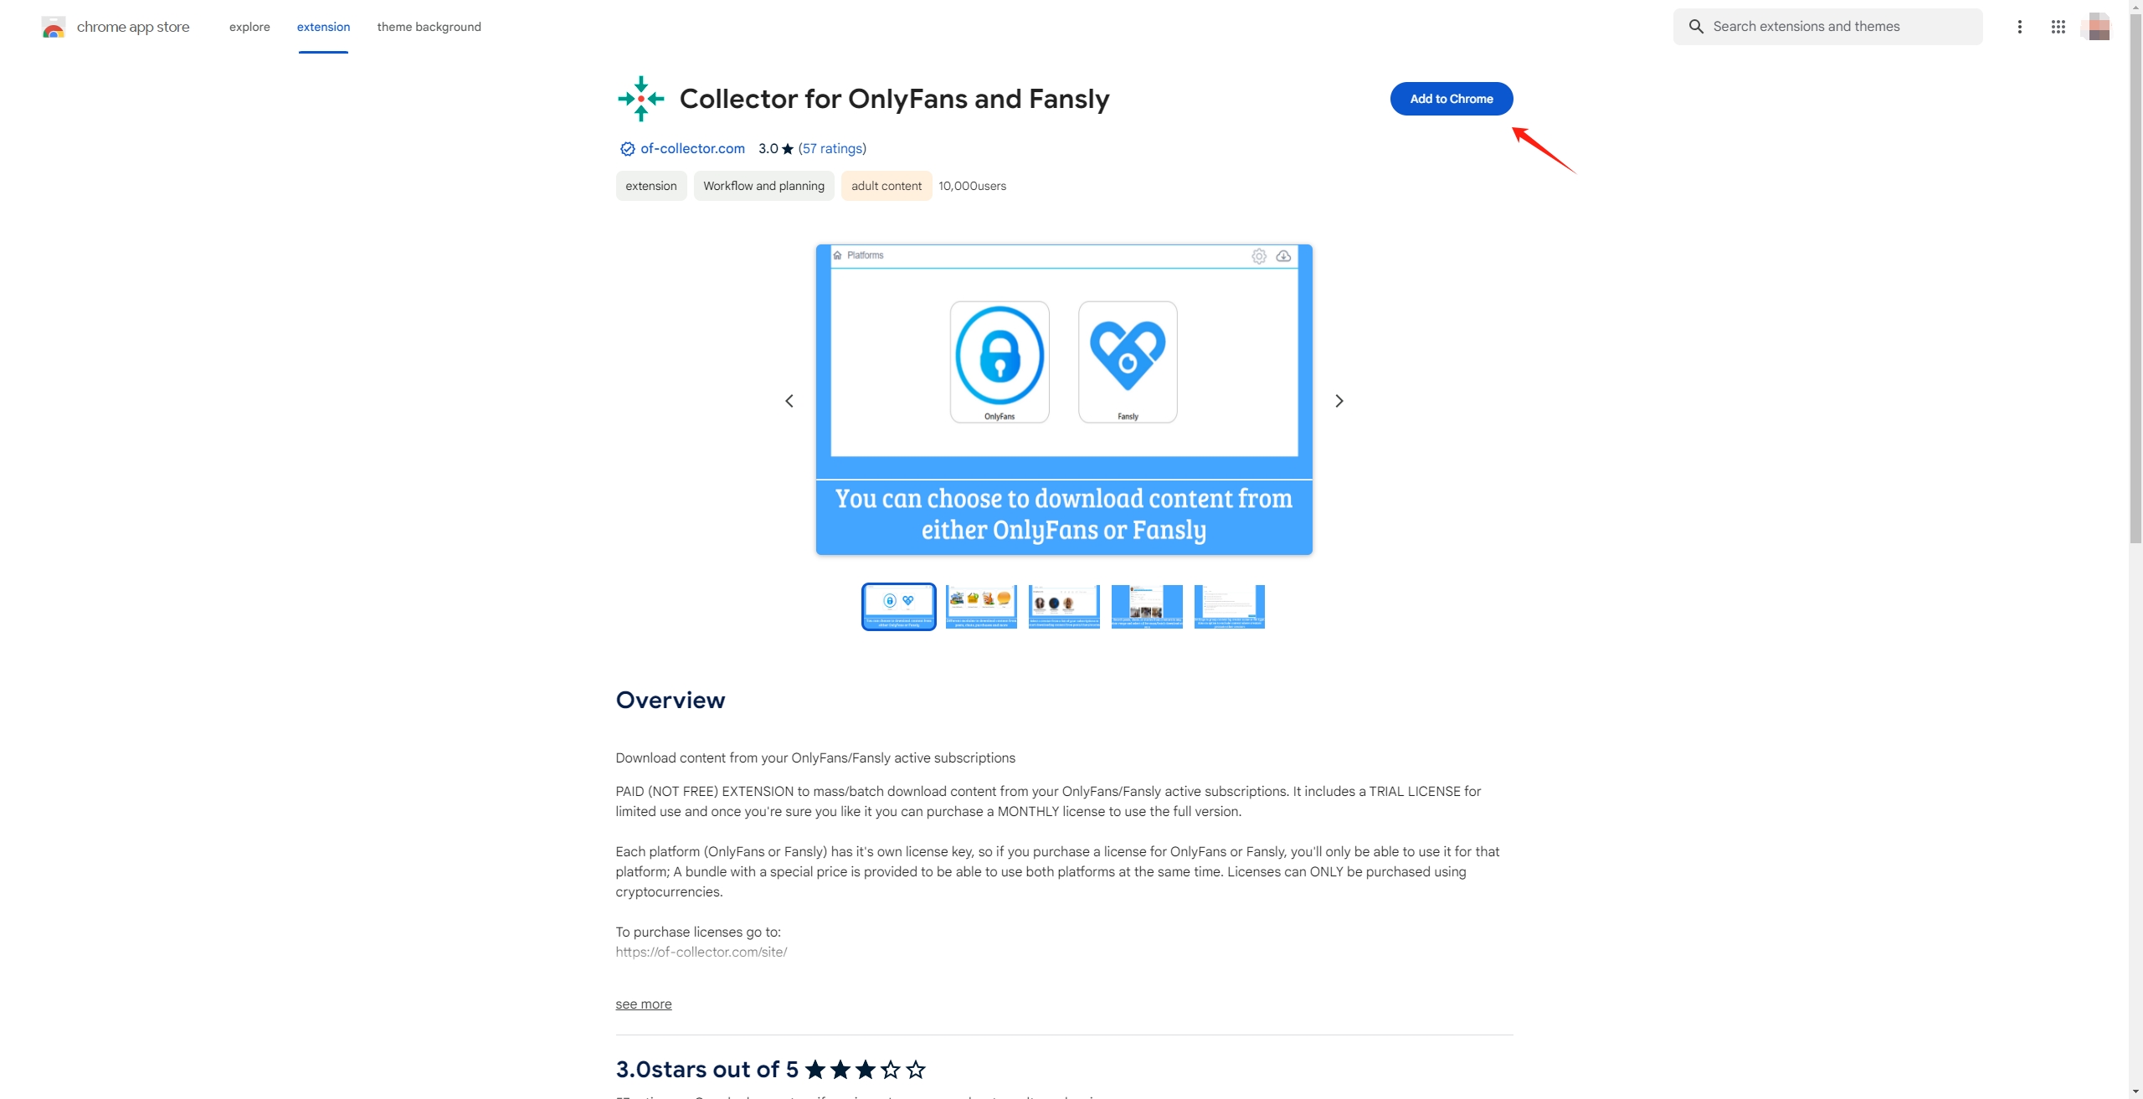Click the second thumbnail in image carousel

981,605
